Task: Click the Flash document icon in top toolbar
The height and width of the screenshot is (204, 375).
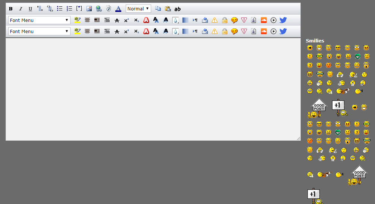Action: click(109, 9)
